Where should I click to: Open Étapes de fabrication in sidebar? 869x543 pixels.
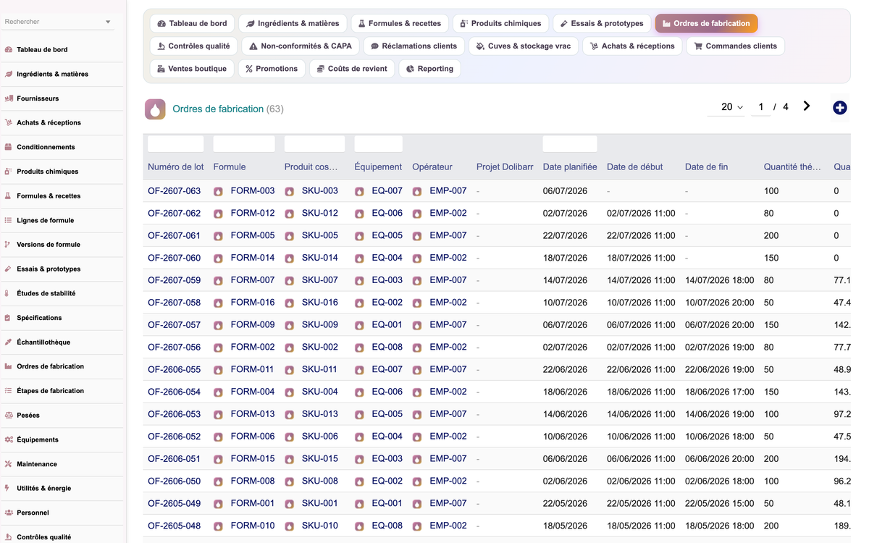pyautogui.click(x=51, y=391)
